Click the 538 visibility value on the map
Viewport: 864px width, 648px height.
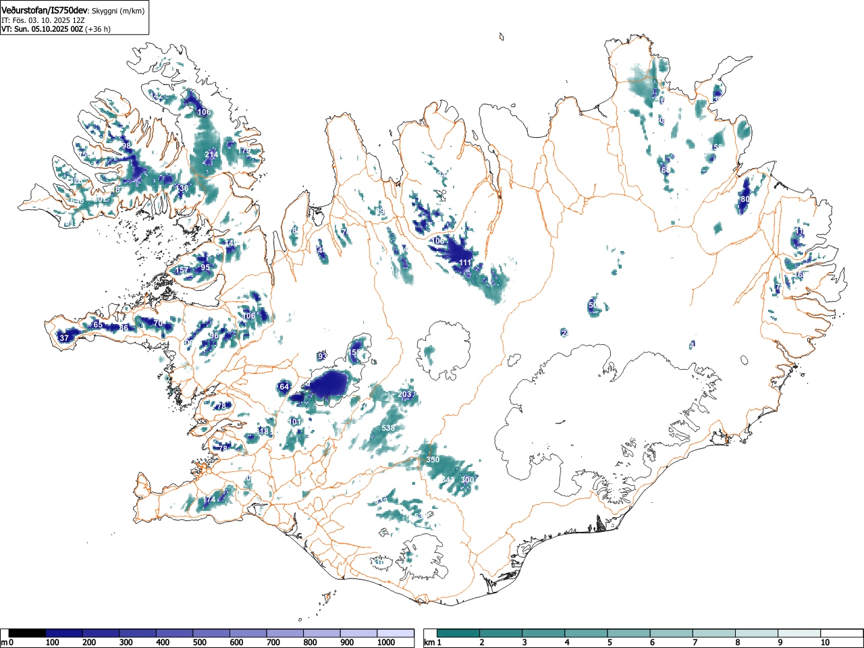[x=388, y=428]
